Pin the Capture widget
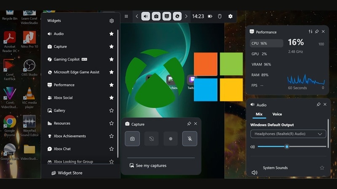This screenshot has height=189, width=337. (x=189, y=123)
